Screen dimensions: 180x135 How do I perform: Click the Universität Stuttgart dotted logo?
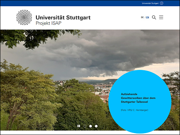tap(24, 18)
